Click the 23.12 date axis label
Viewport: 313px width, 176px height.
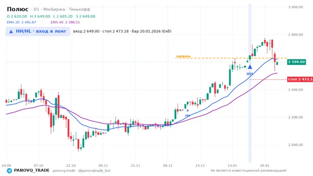[200, 165]
